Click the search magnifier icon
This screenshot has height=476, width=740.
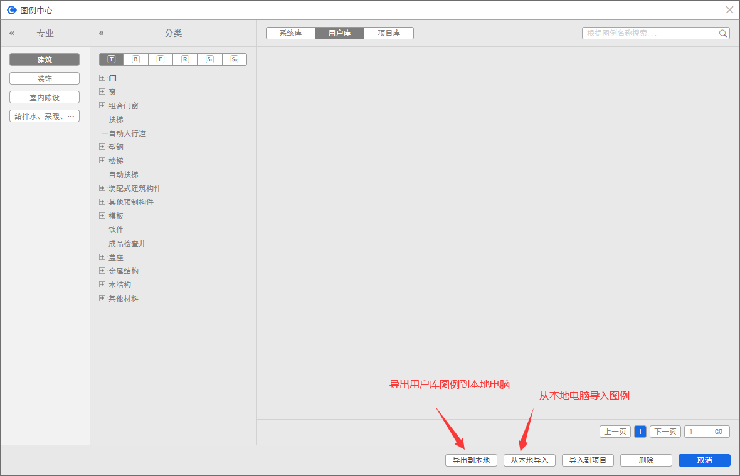[723, 34]
